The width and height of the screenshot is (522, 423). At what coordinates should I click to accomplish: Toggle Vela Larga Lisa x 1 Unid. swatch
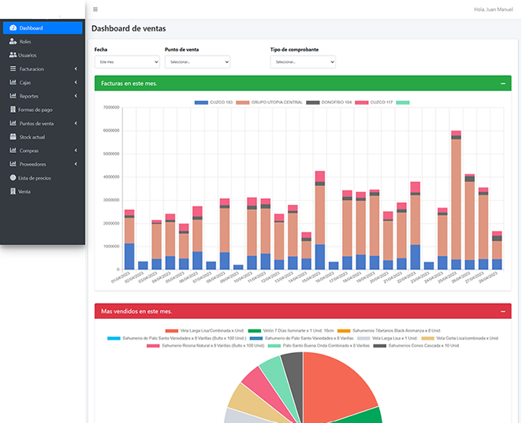[x=364, y=338]
